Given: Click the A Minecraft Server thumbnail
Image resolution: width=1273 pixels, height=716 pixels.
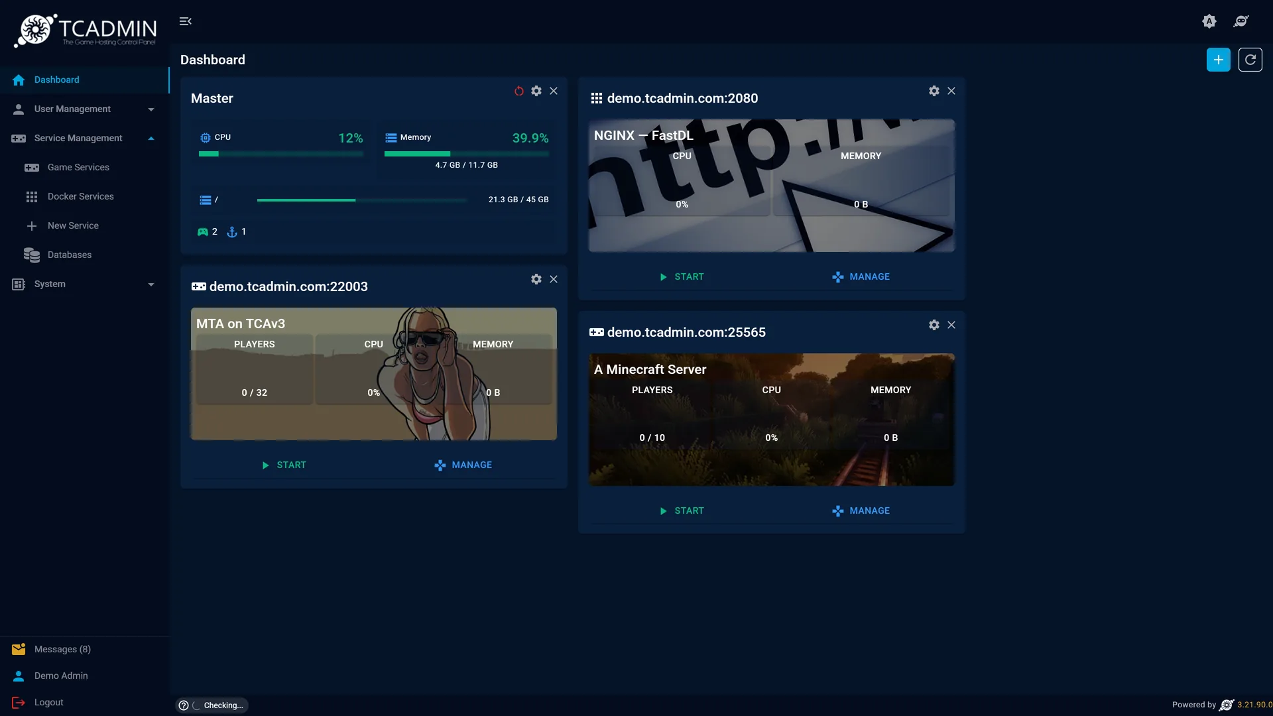Looking at the screenshot, I should click(772, 420).
